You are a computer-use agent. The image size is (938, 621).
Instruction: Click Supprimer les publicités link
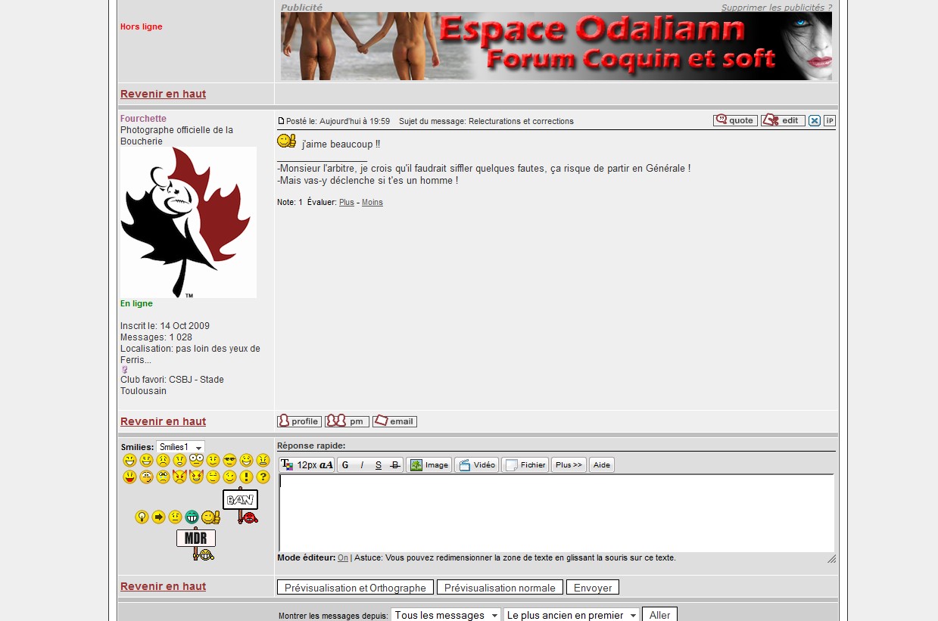point(776,8)
